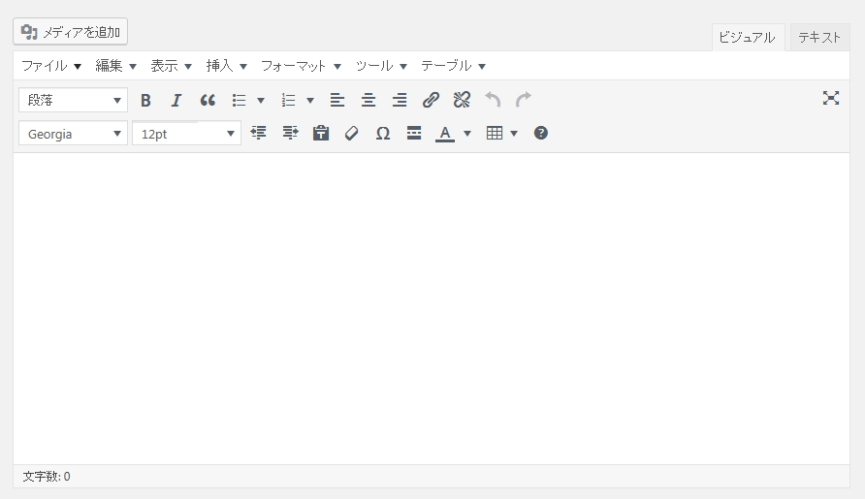Viewport: 865px width, 499px height.
Task: Enter fullscreen editing mode
Action: pos(831,98)
